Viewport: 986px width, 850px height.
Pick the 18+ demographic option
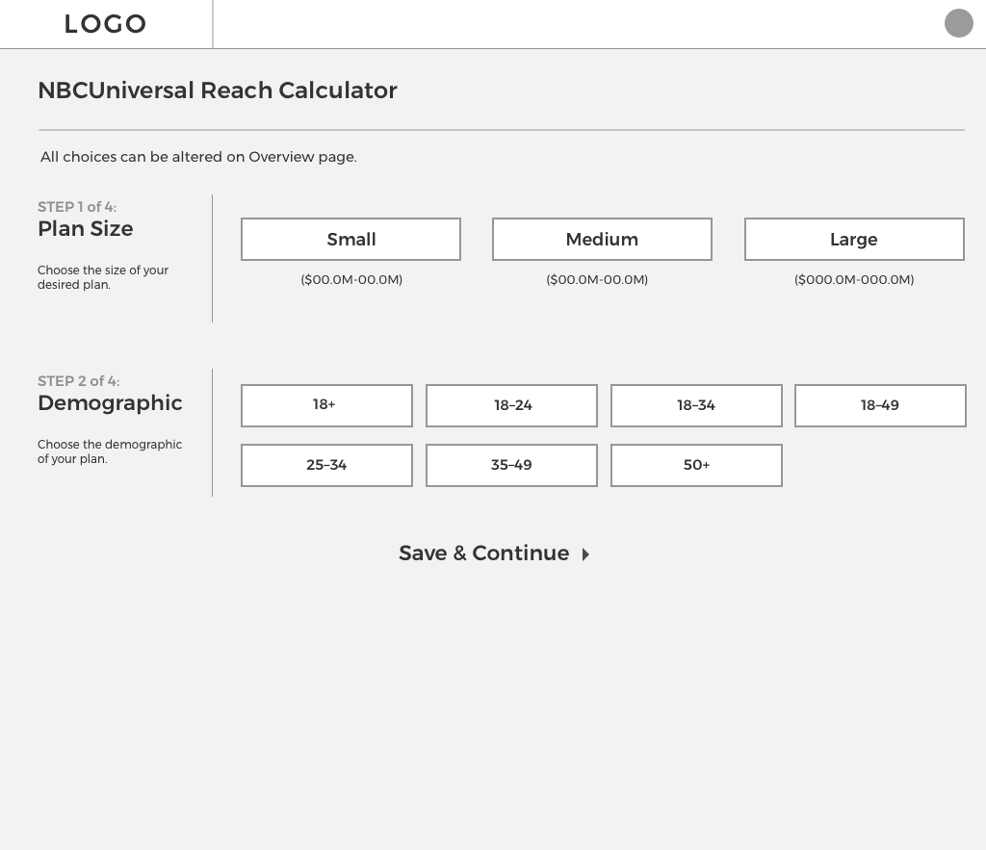coord(326,405)
